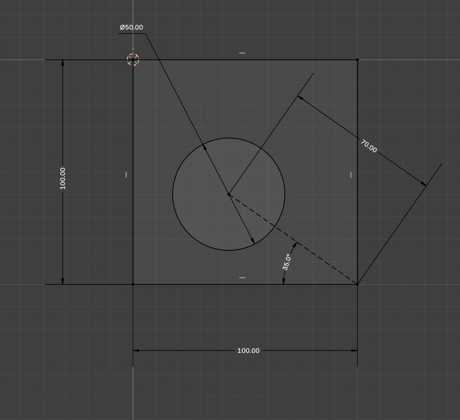Select the horizontal constraint marker above the rectangle's bottom edge
The image size is (460, 420).
(x=242, y=277)
